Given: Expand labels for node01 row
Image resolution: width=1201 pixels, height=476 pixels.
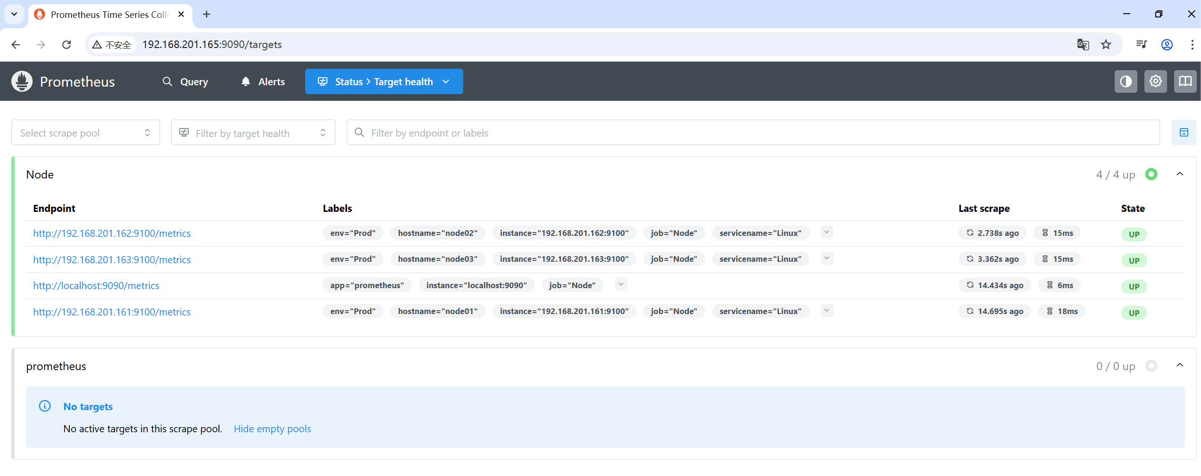Looking at the screenshot, I should pos(826,310).
